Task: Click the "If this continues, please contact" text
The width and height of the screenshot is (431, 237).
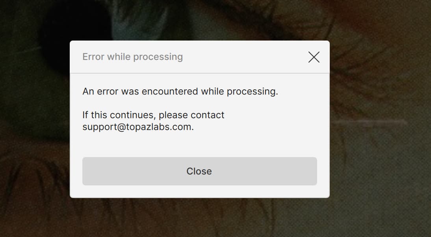Action: coord(153,115)
